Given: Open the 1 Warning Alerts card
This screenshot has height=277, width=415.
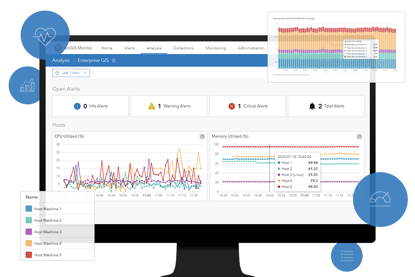Looking at the screenshot, I should (x=169, y=106).
